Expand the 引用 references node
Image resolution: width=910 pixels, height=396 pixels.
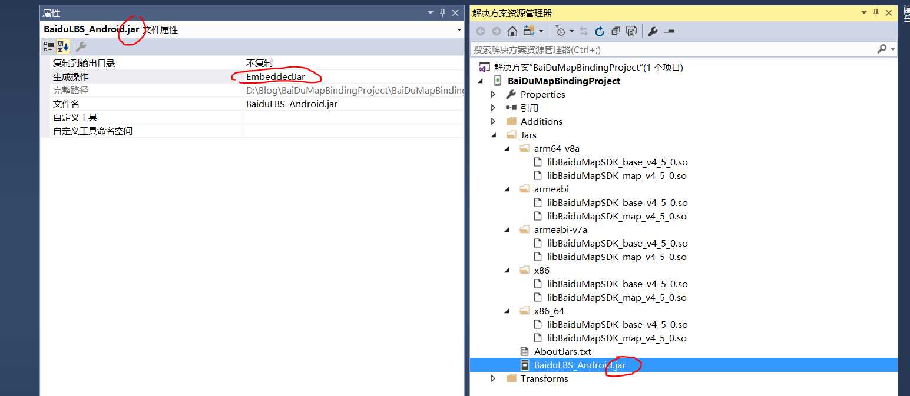[x=494, y=108]
